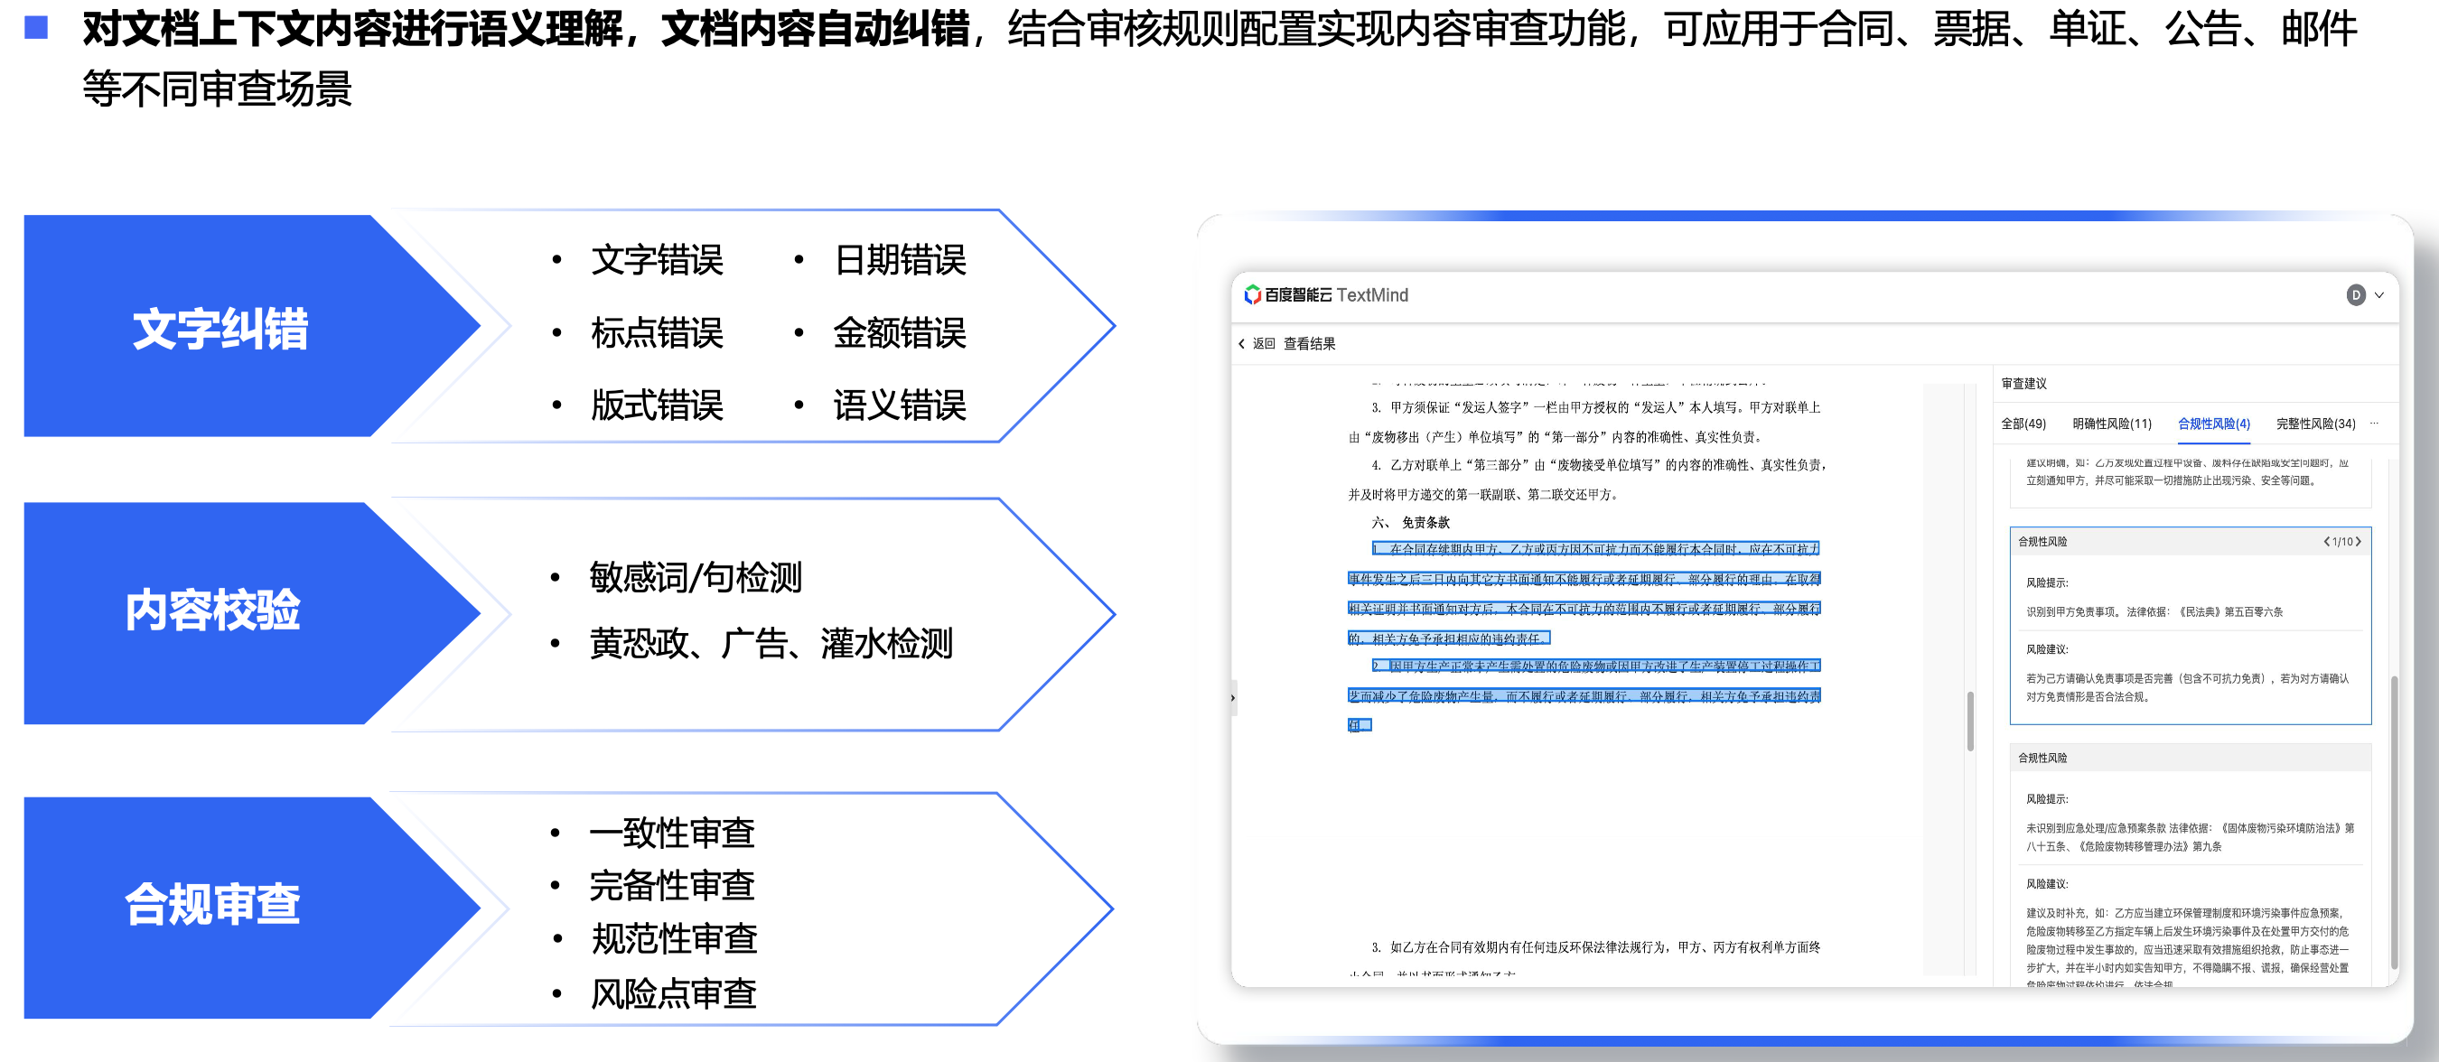Open the 完整性风险(34) tab

(2315, 424)
